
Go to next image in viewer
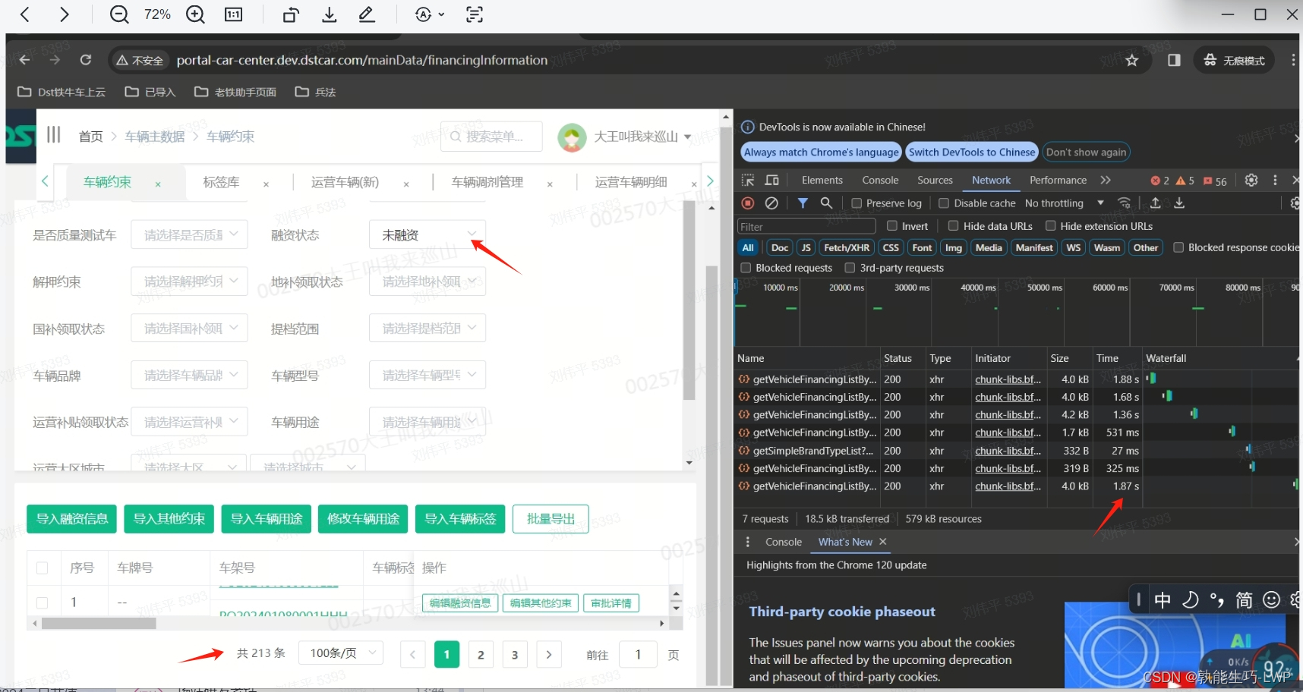pos(64,14)
